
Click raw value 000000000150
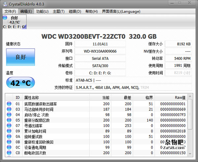click(173, 153)
